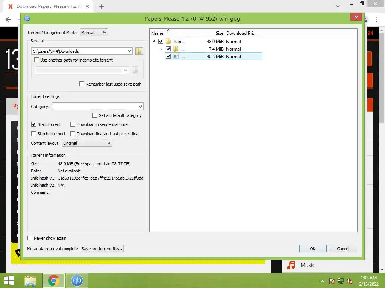Click the qBittorrent logo in the dialog title bar
The height and width of the screenshot is (288, 385).
click(x=27, y=18)
